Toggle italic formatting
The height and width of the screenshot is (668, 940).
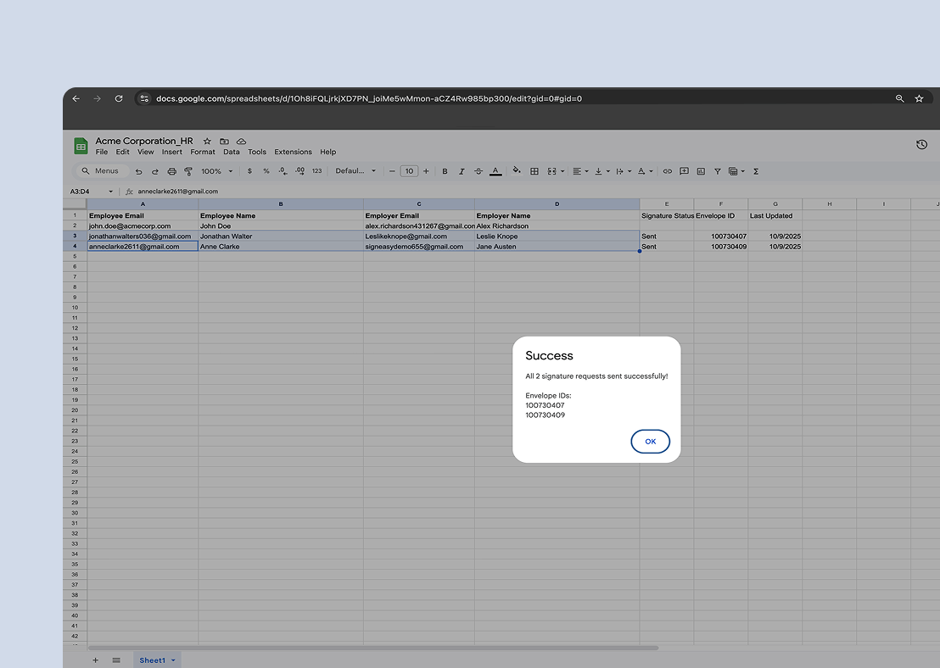click(x=462, y=171)
